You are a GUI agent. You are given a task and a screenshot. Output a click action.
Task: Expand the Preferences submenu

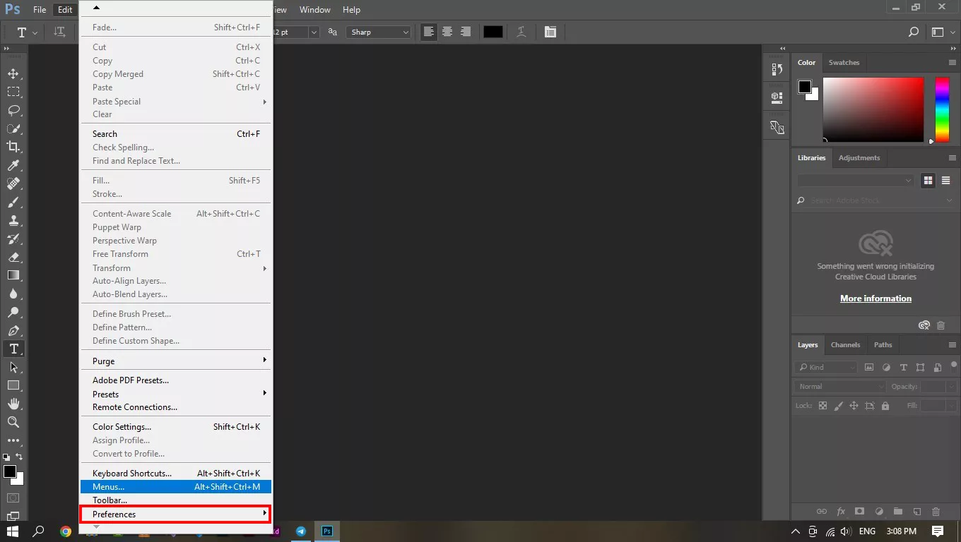175,514
